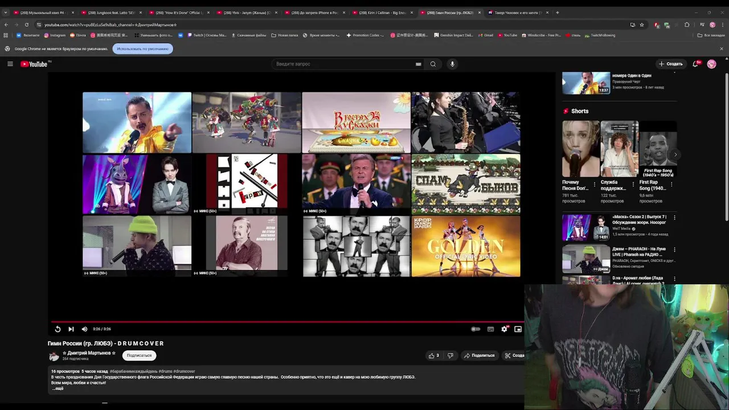Toggle subtitles in the player
This screenshot has width=729, height=410.
click(490, 329)
